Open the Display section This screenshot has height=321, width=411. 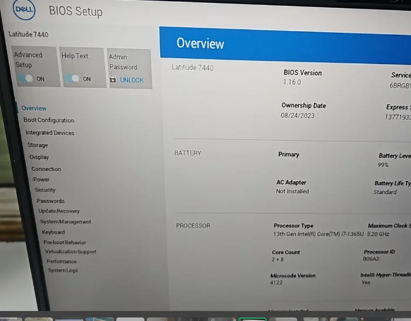tap(39, 157)
